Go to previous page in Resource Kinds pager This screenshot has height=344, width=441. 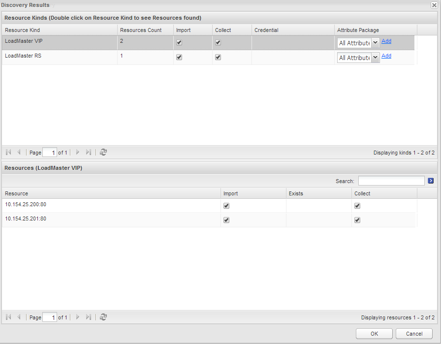click(x=19, y=152)
